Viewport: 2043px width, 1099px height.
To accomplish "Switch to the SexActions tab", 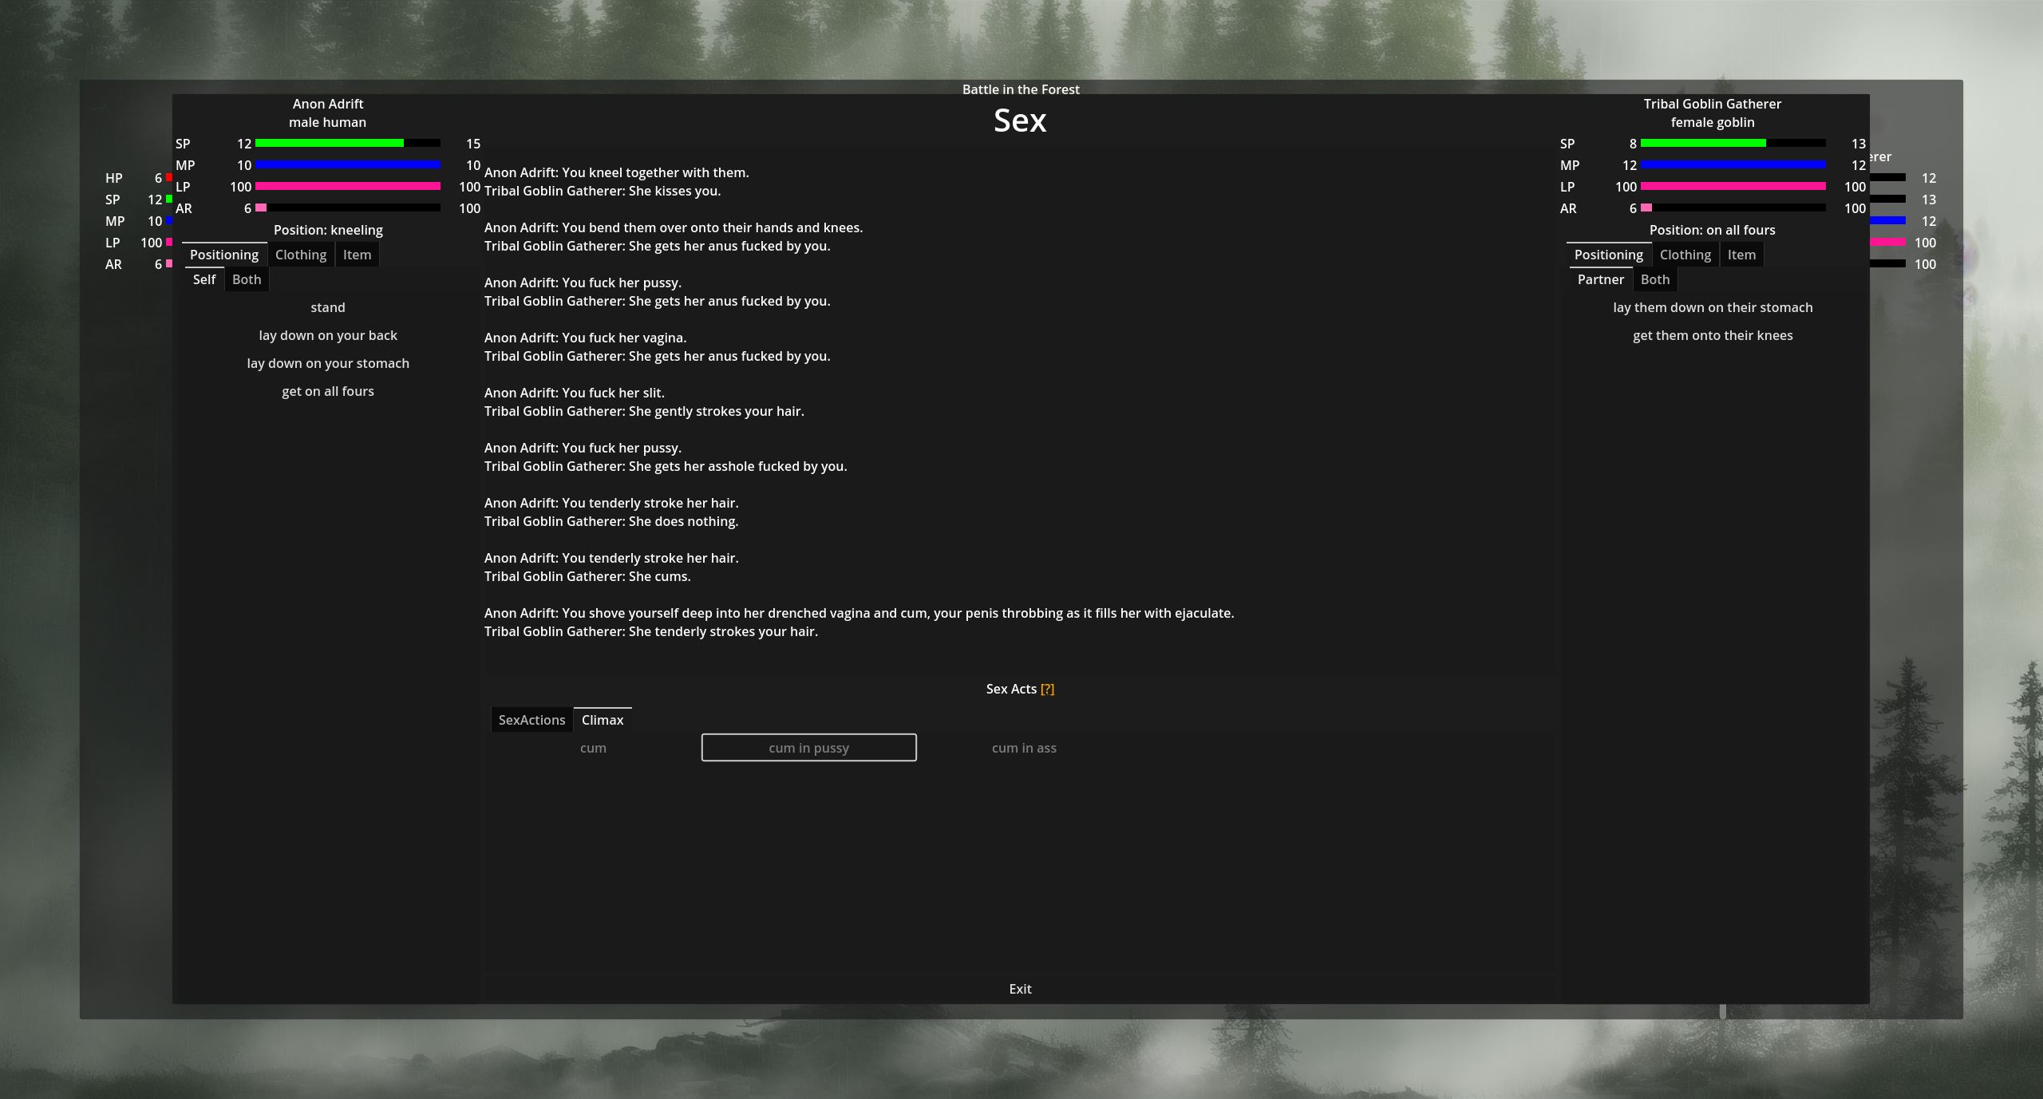I will click(x=531, y=720).
